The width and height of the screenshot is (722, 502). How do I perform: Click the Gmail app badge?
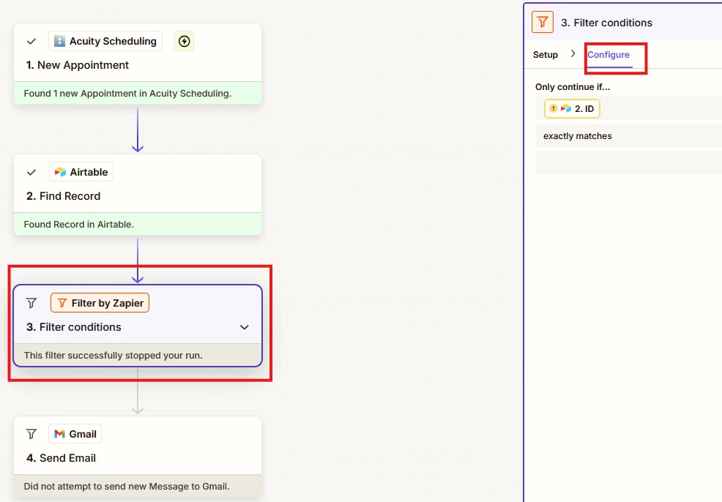tap(75, 434)
